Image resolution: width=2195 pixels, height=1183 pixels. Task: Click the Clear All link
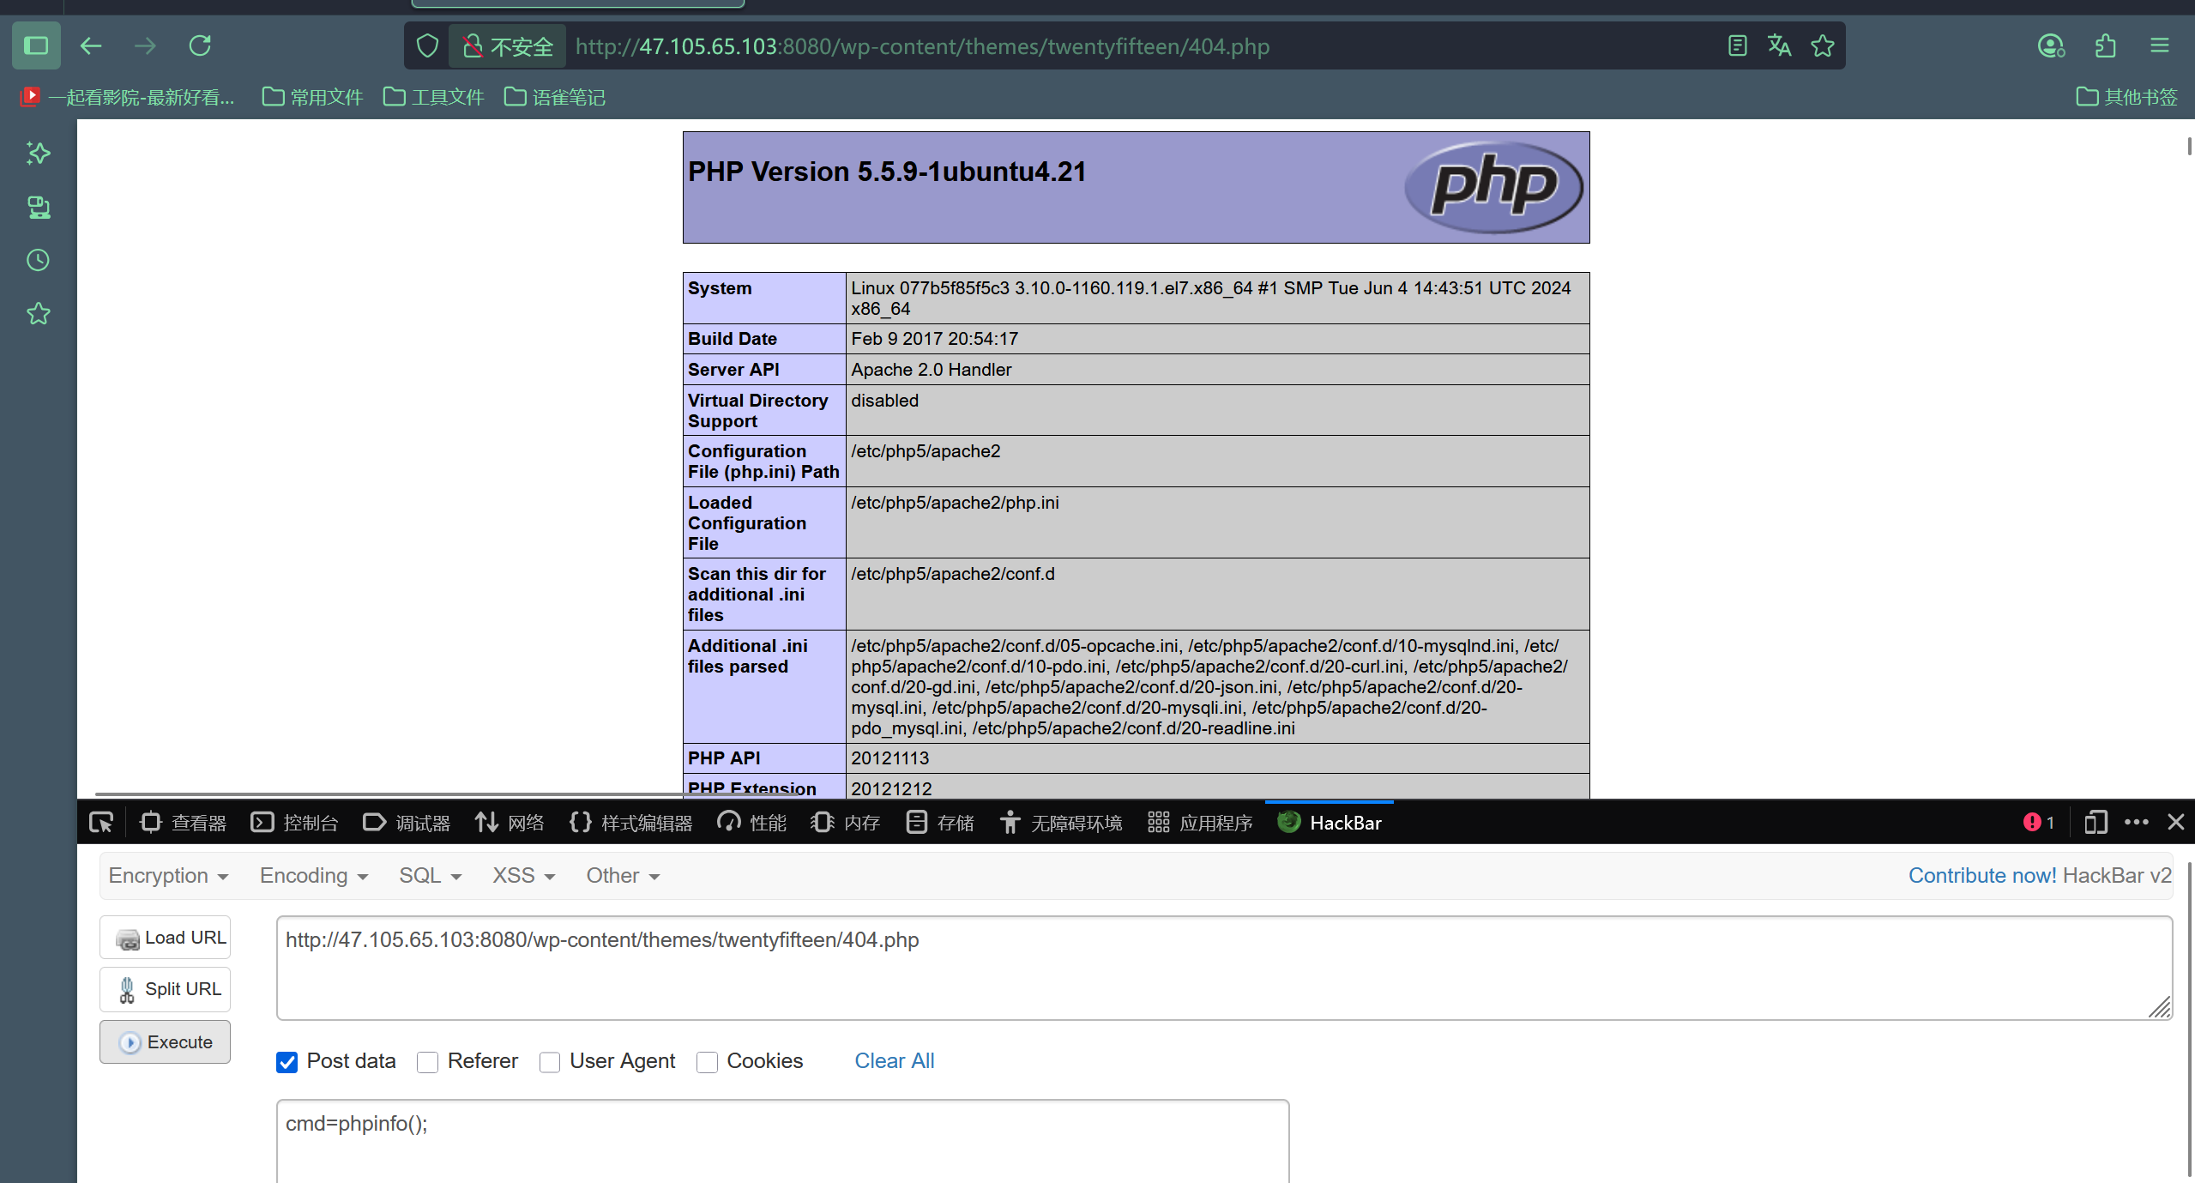click(x=894, y=1061)
